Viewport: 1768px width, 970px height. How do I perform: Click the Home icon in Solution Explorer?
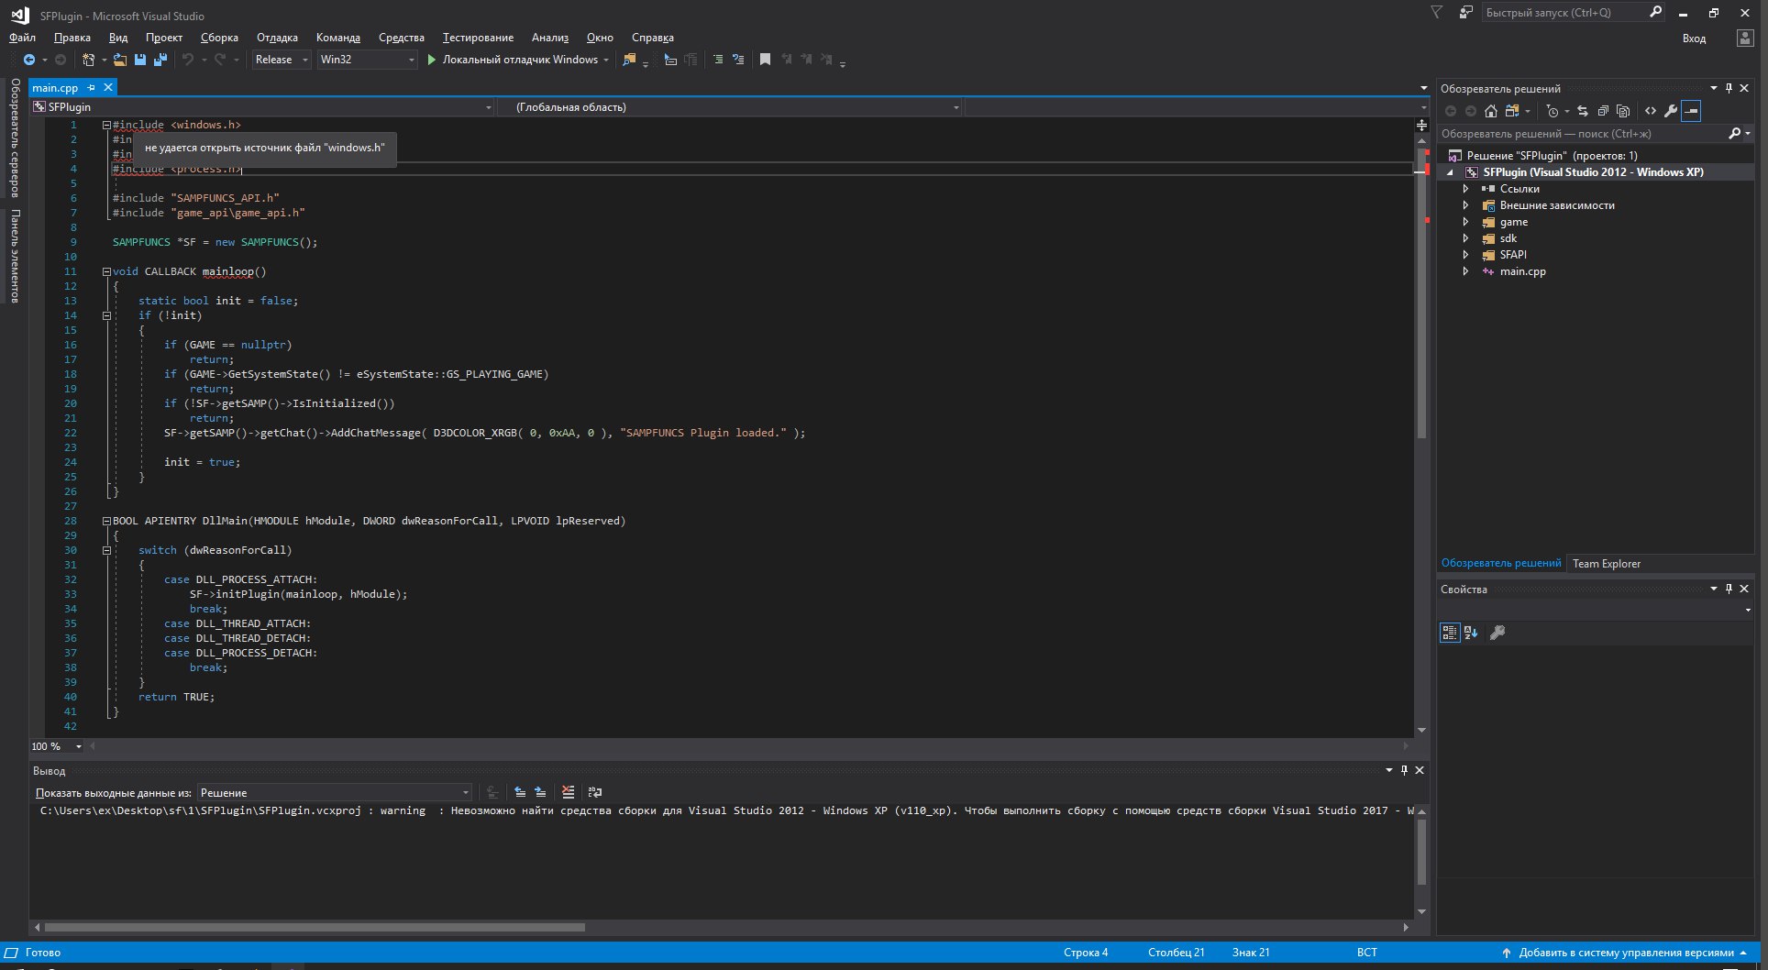[x=1491, y=111]
